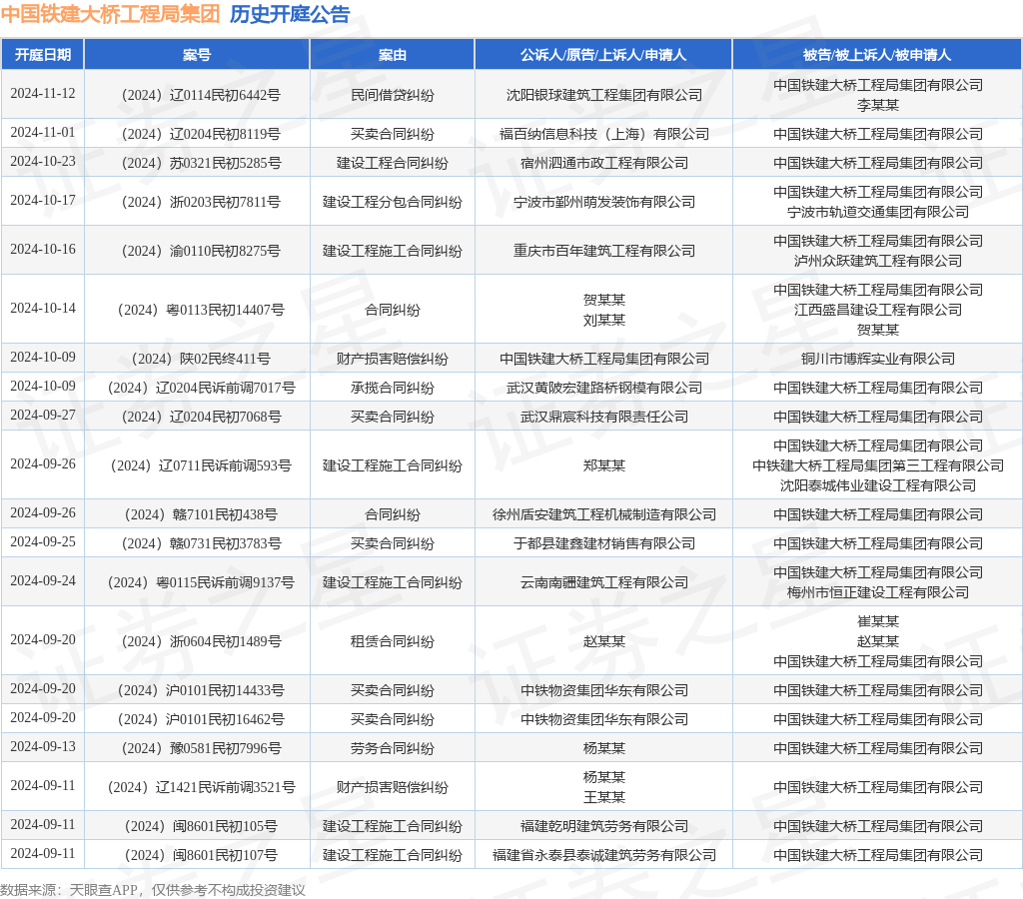Image resolution: width=1023 pixels, height=899 pixels.
Task: Click the 被告/被上诉人/被申请人 column header
Action: (877, 55)
